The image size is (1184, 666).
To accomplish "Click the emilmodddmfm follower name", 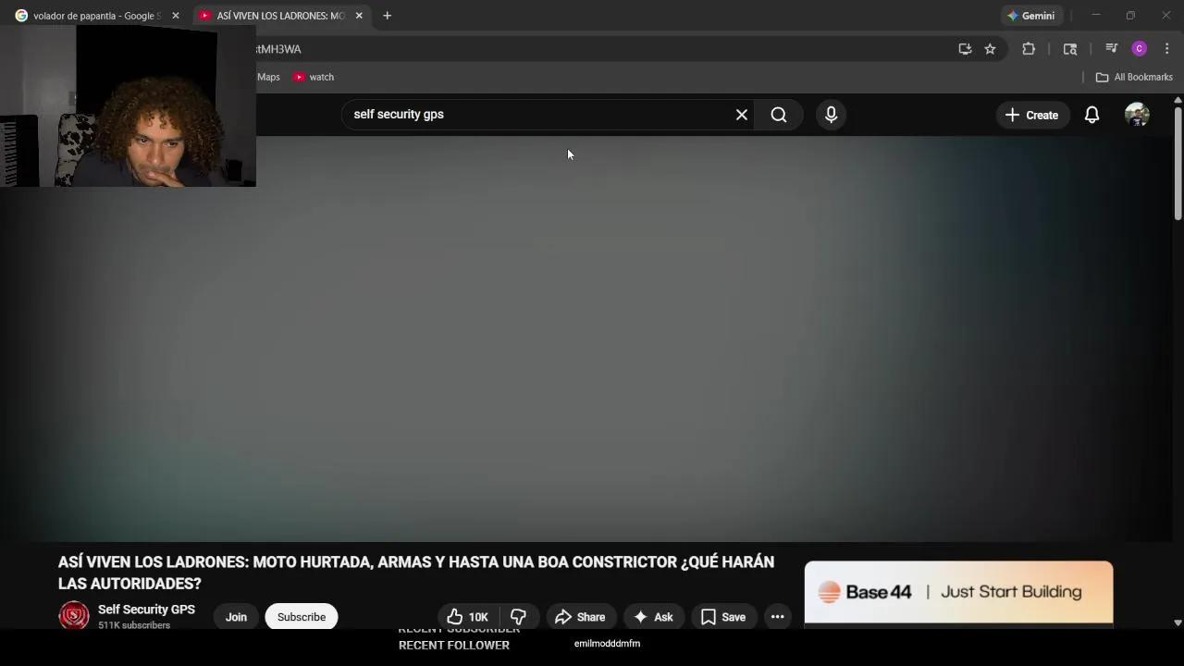I will click(x=607, y=644).
